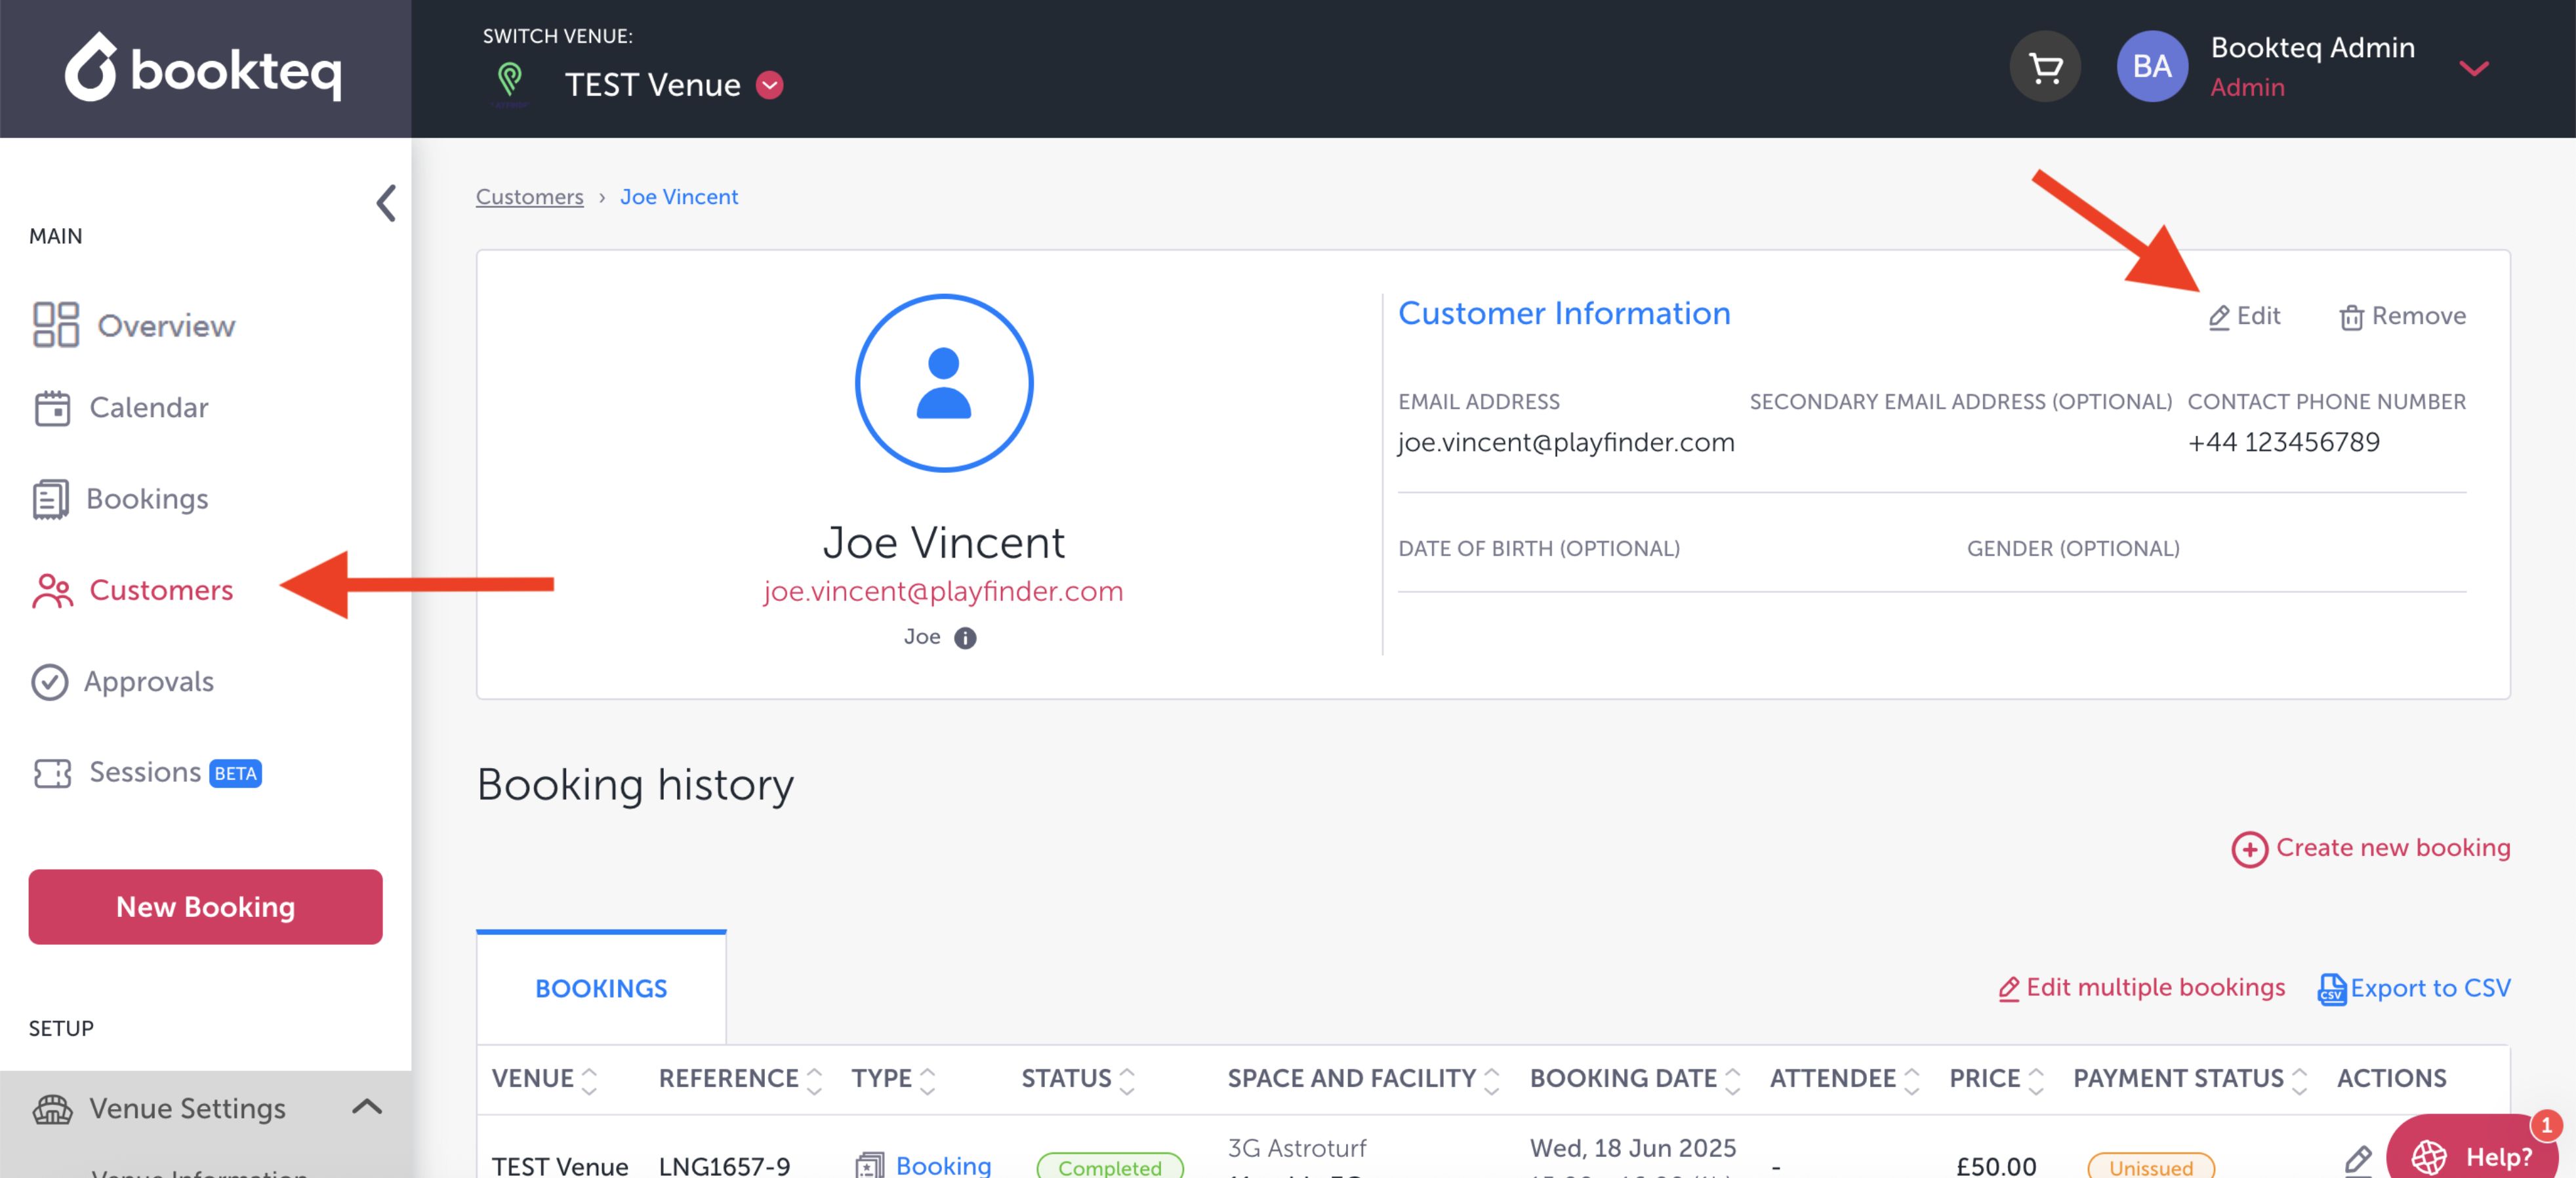Select the BOOKINGS tab
Image resolution: width=2576 pixels, height=1178 pixels.
point(601,988)
